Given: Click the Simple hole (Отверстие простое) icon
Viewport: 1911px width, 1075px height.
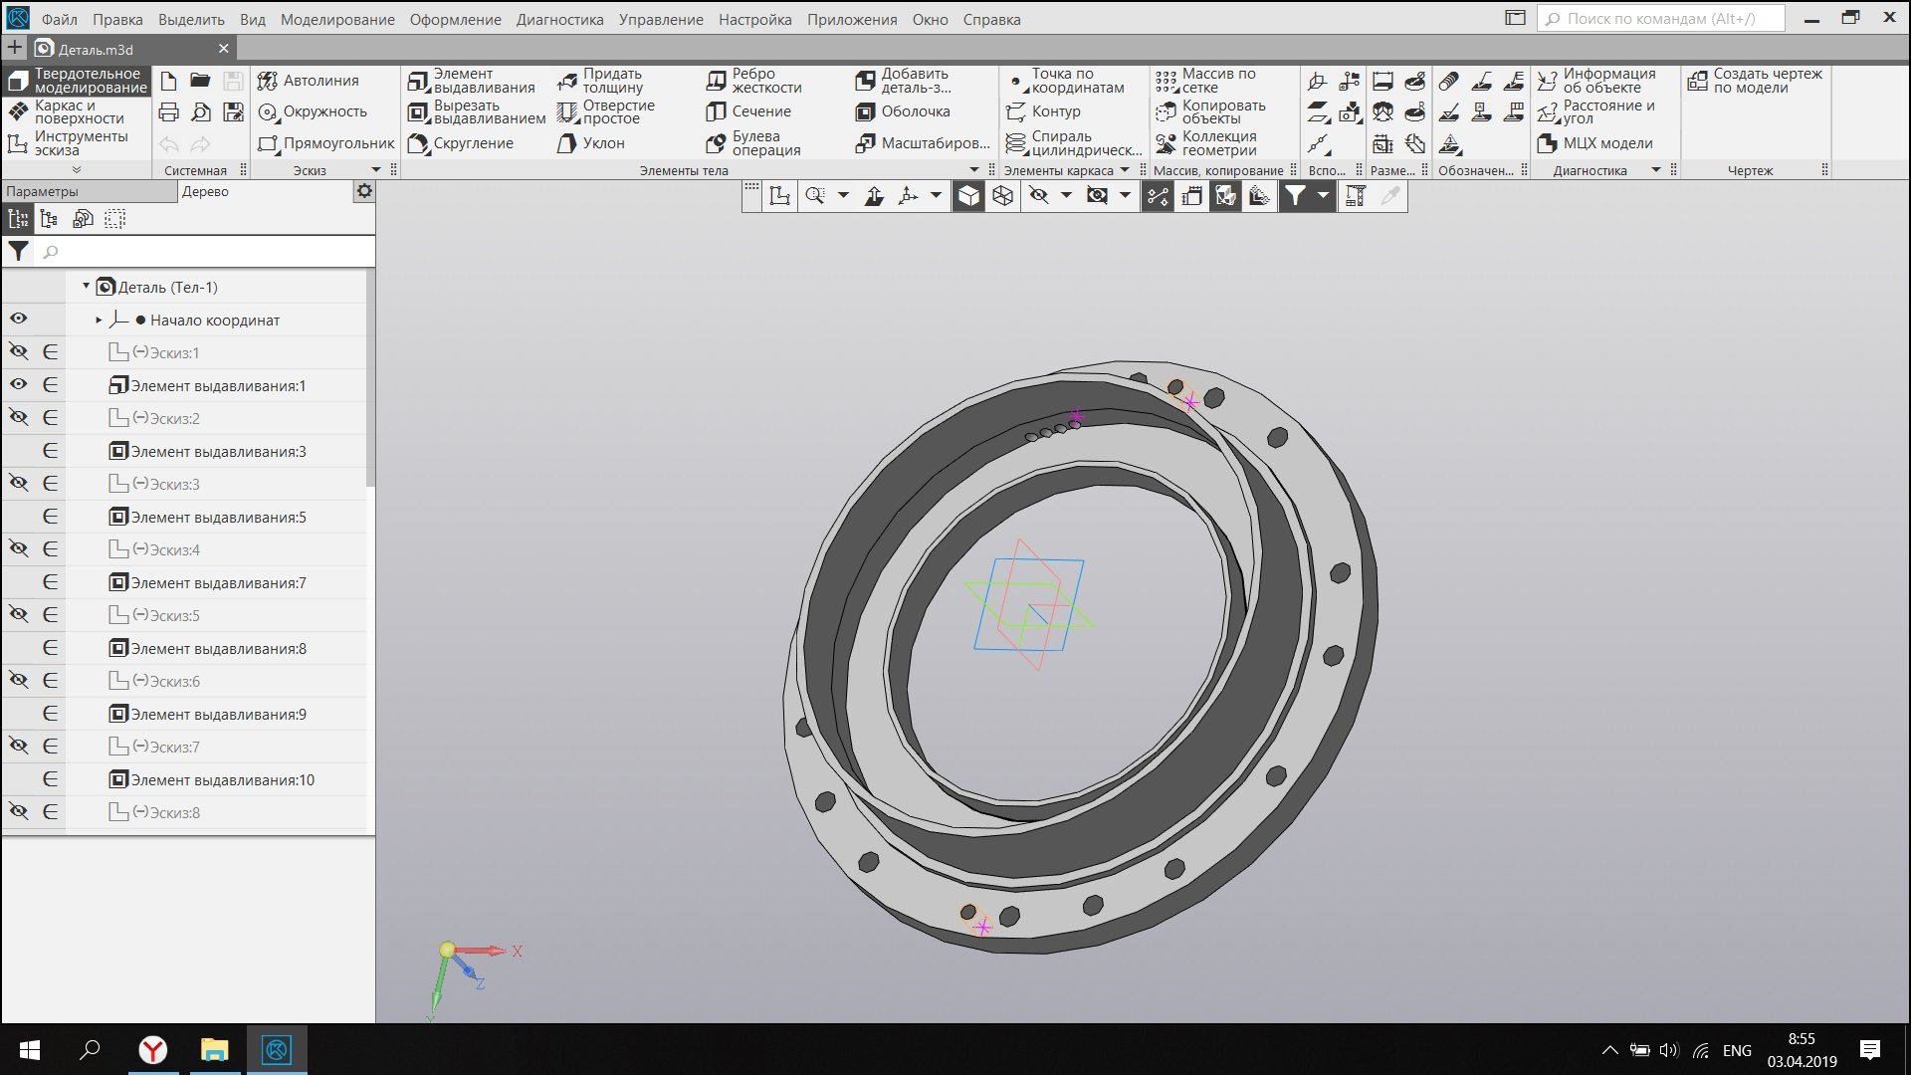Looking at the screenshot, I should point(567,111).
